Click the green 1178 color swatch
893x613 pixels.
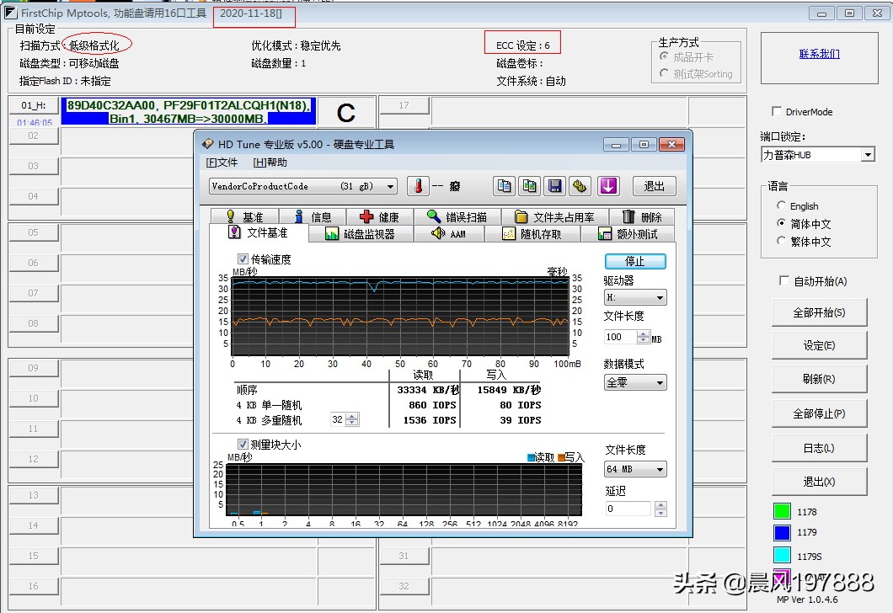[782, 511]
